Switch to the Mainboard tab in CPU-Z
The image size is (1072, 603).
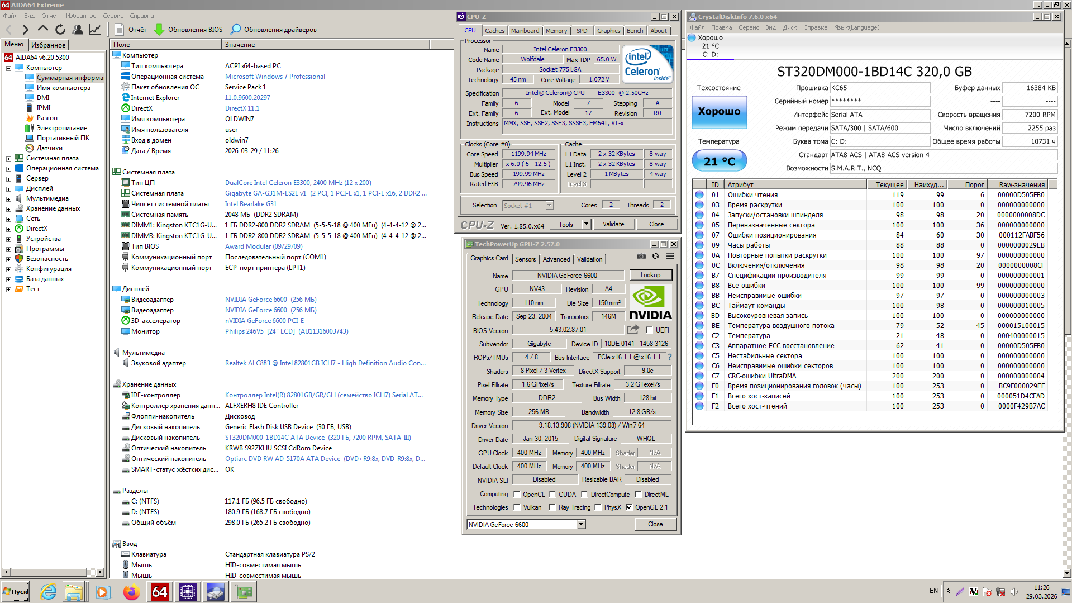(x=525, y=31)
